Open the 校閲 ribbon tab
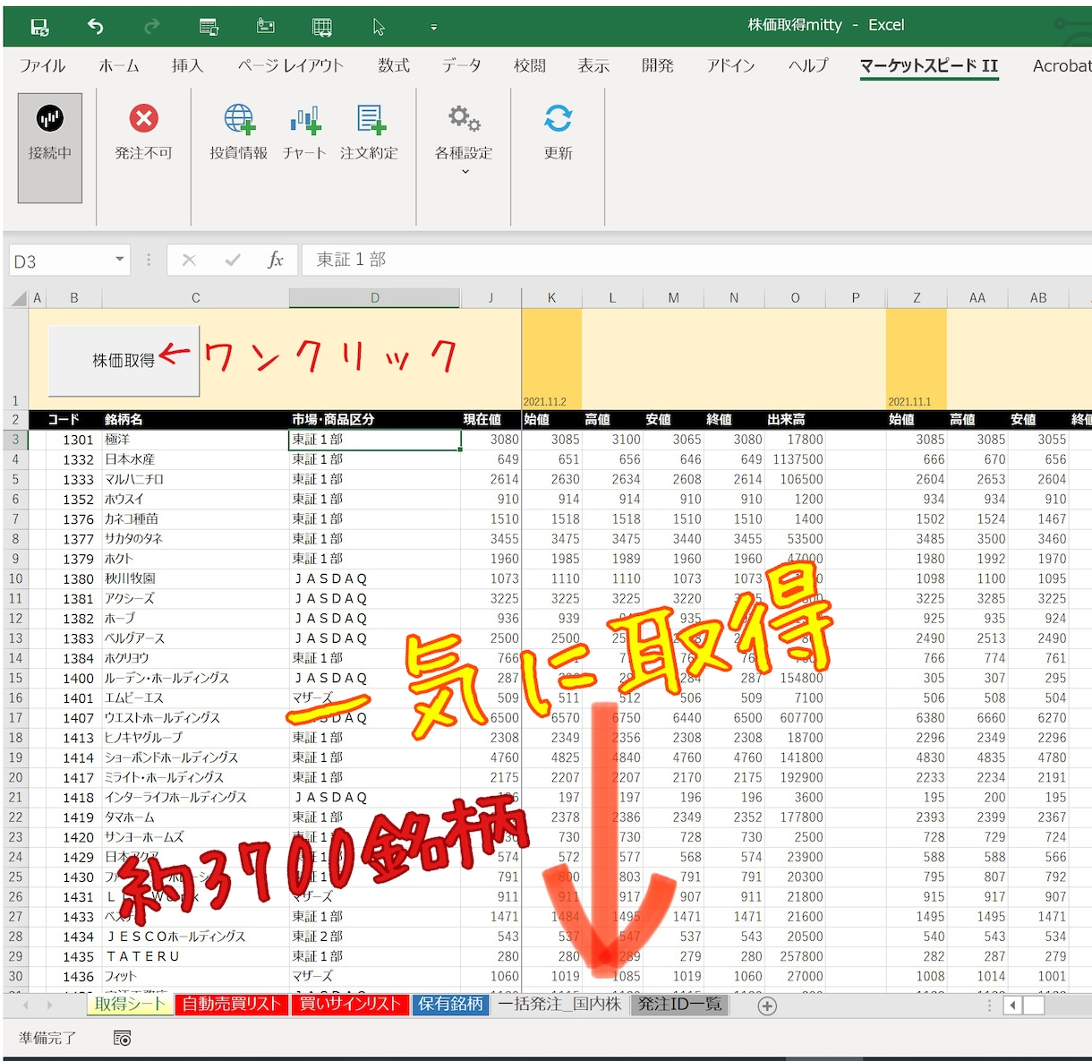This screenshot has height=1061, width=1092. pyautogui.click(x=529, y=65)
